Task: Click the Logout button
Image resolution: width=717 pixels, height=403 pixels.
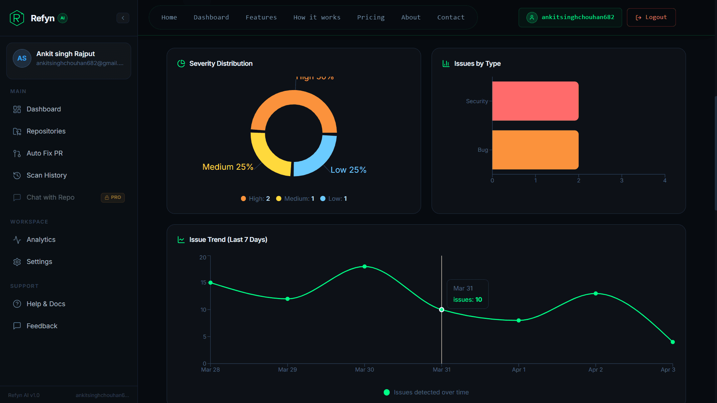Action: (651, 17)
